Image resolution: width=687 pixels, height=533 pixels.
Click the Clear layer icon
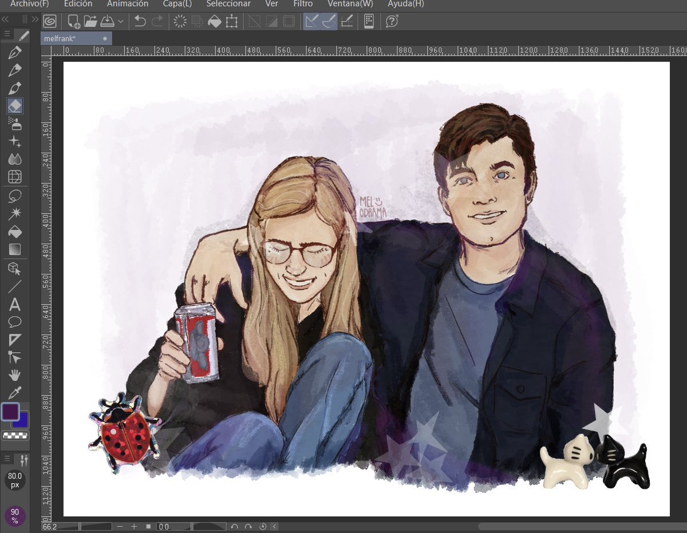pos(180,22)
